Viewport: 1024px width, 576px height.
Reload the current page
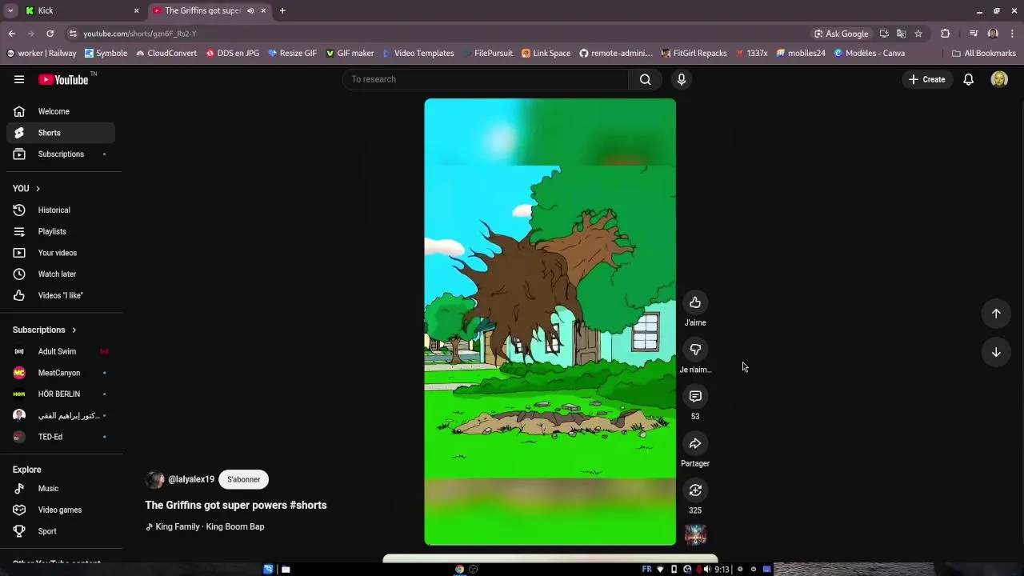(50, 34)
